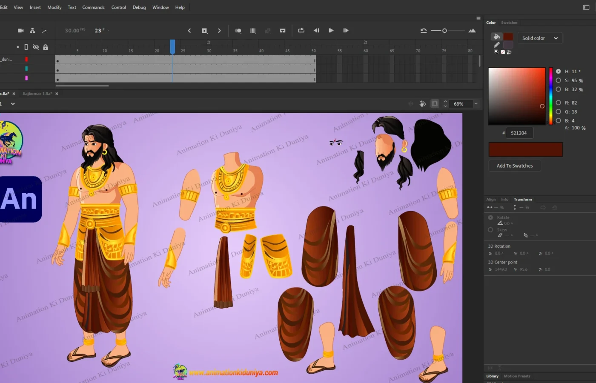596x383 pixels.
Task: Toggle onion skin in timeline toolbar
Action: click(x=238, y=31)
